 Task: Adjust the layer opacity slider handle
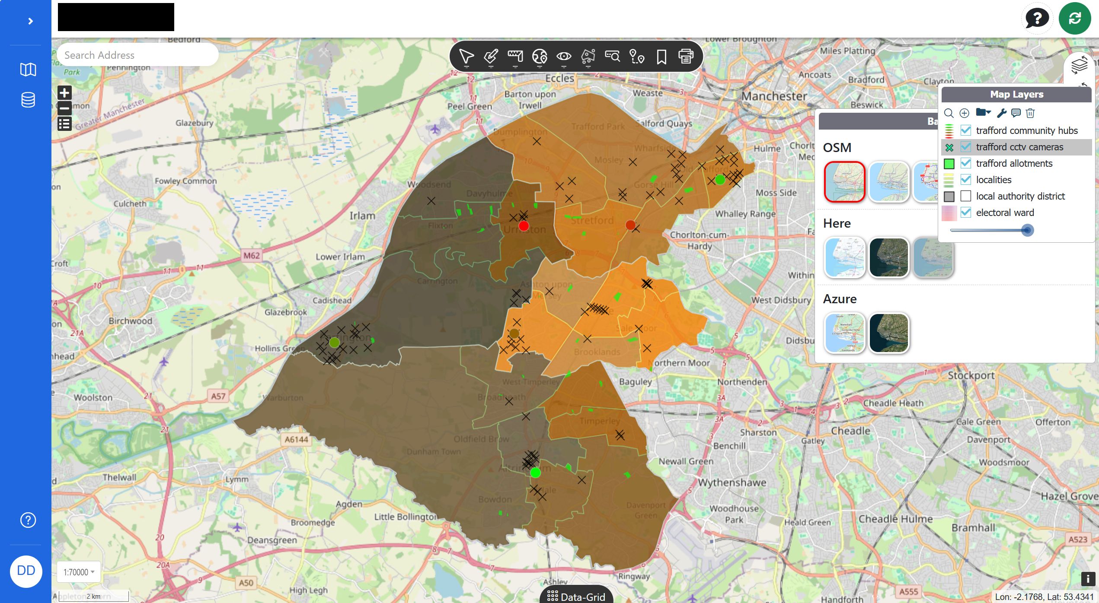[1027, 230]
